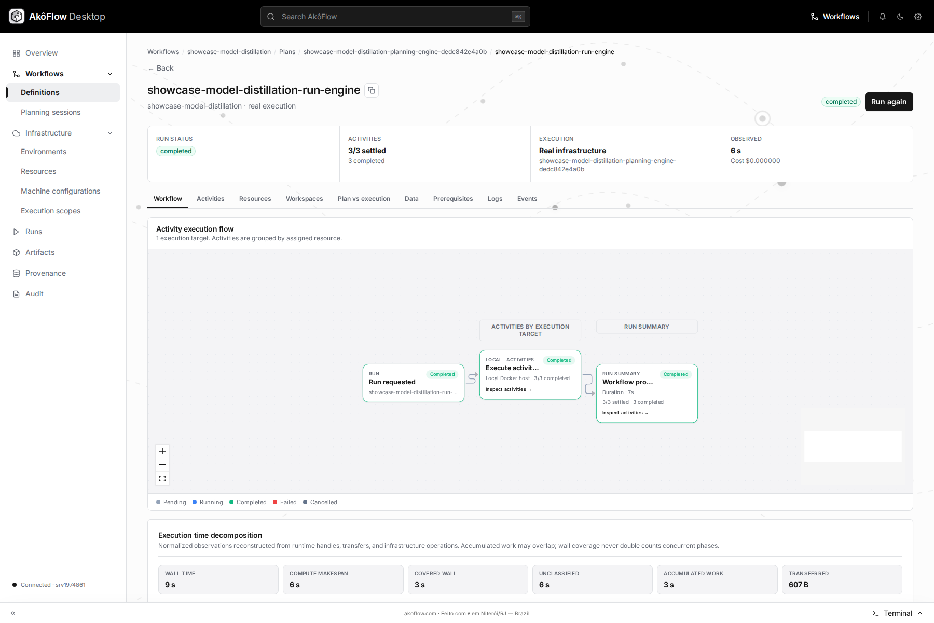Focus the Search AkôFlow field

(395, 17)
